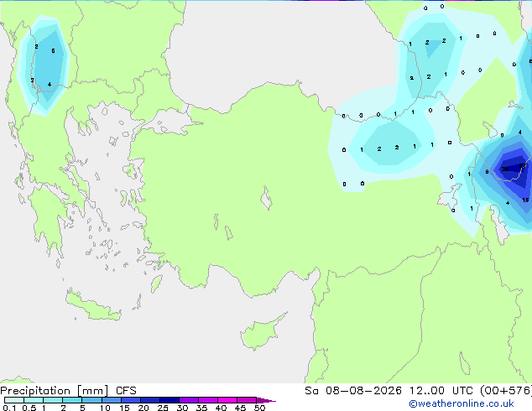
Task: Click the island of Crete on the map
Action: point(92,306)
